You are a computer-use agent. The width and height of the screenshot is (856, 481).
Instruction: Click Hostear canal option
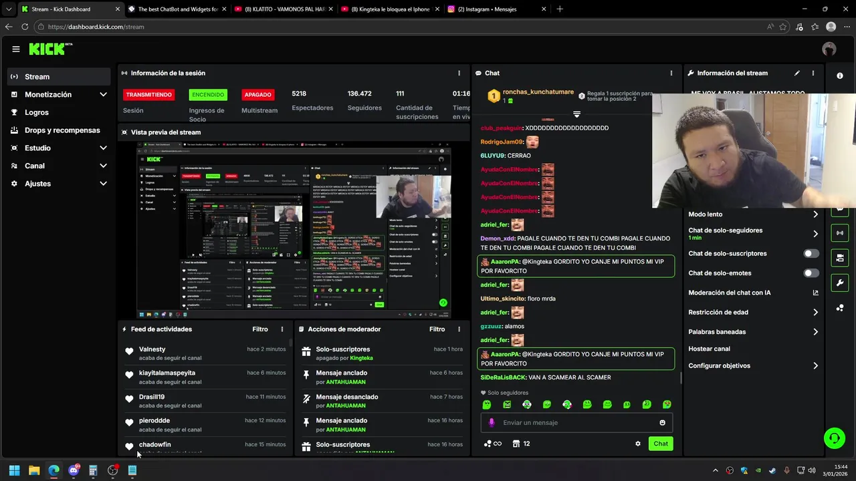pos(709,349)
